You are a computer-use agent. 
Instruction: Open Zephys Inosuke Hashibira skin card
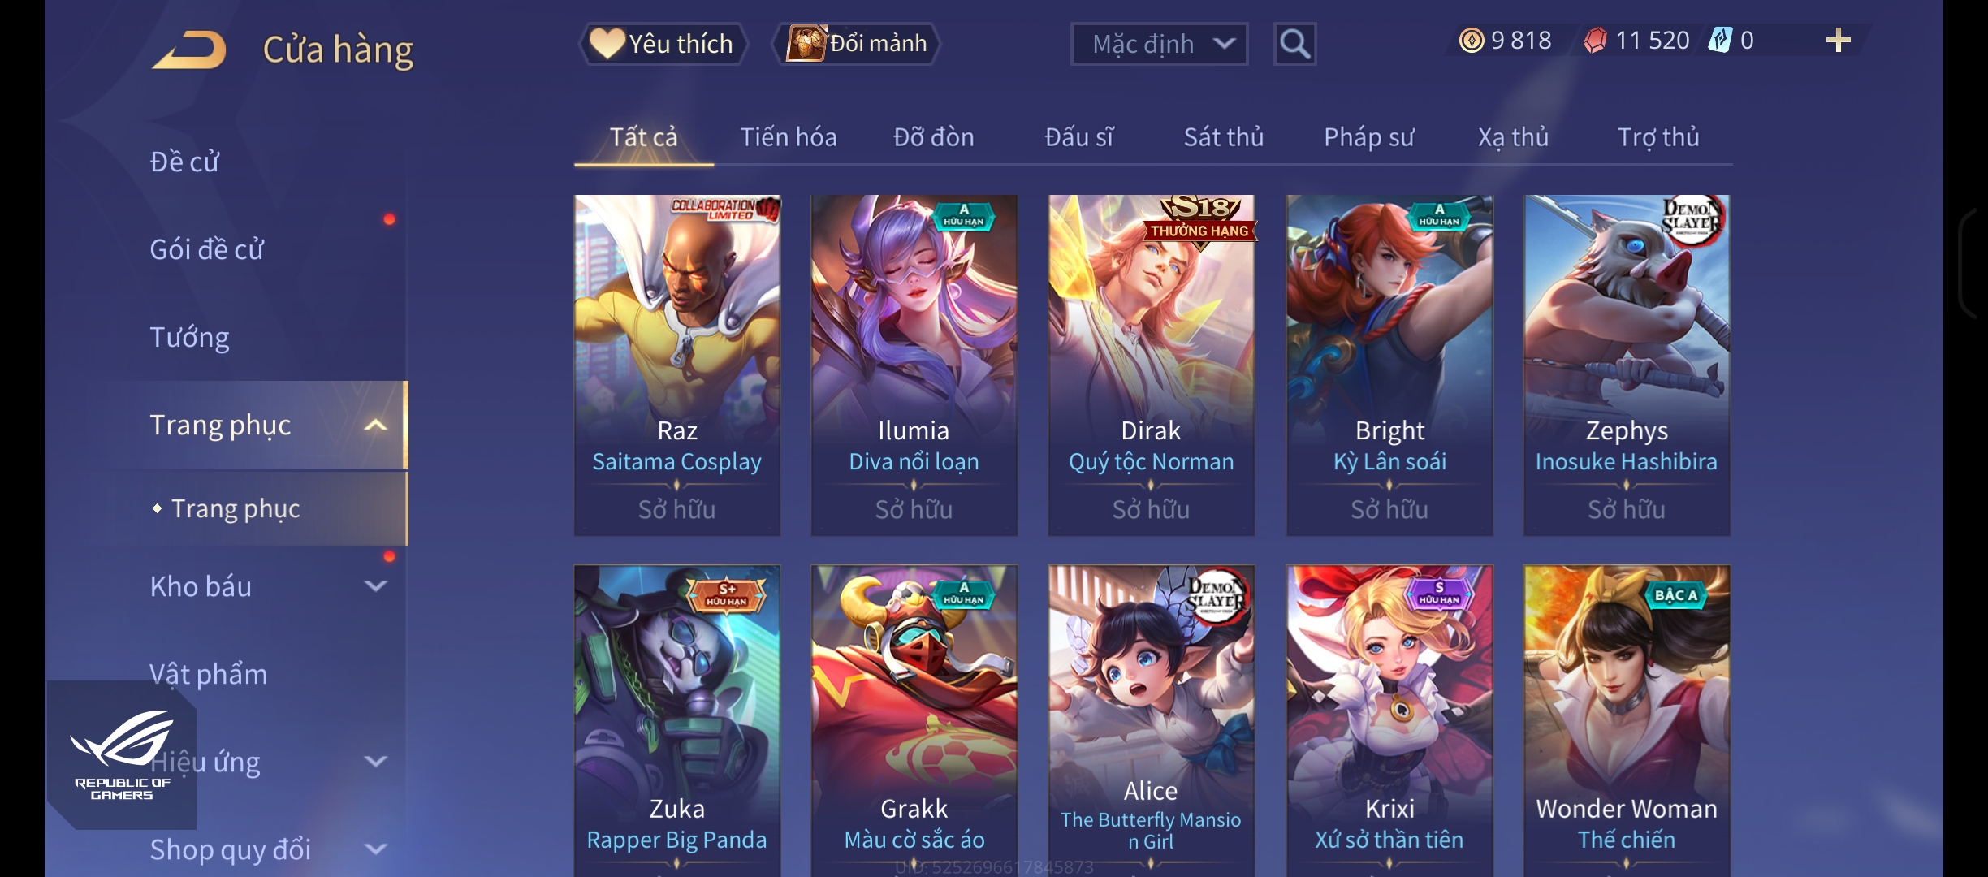(1627, 365)
